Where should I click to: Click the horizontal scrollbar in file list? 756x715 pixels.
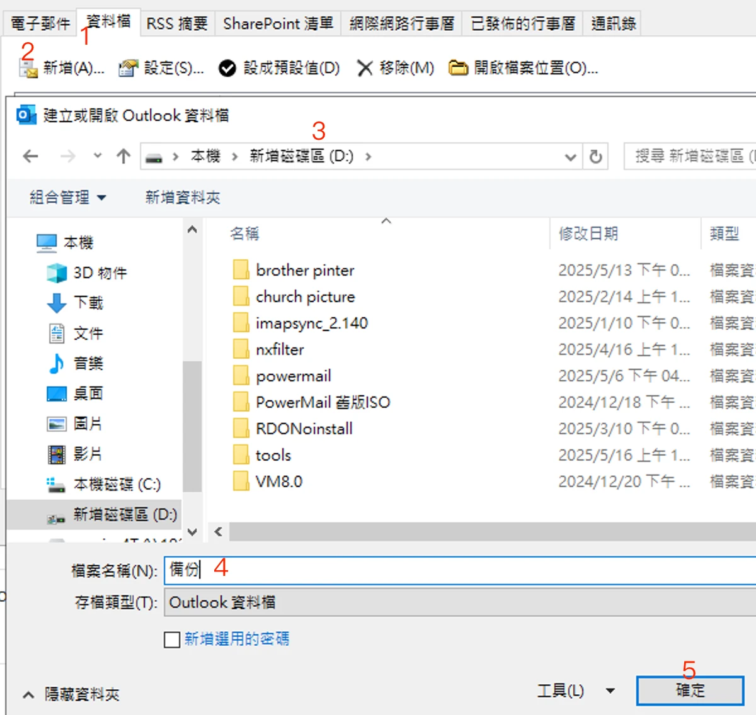pos(491,532)
